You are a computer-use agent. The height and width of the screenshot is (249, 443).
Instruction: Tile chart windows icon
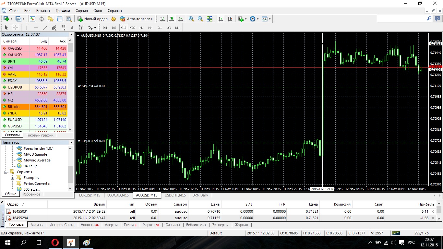tap(210, 19)
